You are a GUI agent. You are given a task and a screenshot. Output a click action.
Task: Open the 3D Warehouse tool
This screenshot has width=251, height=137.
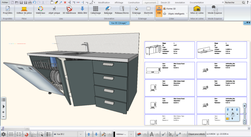tap(69, 10)
